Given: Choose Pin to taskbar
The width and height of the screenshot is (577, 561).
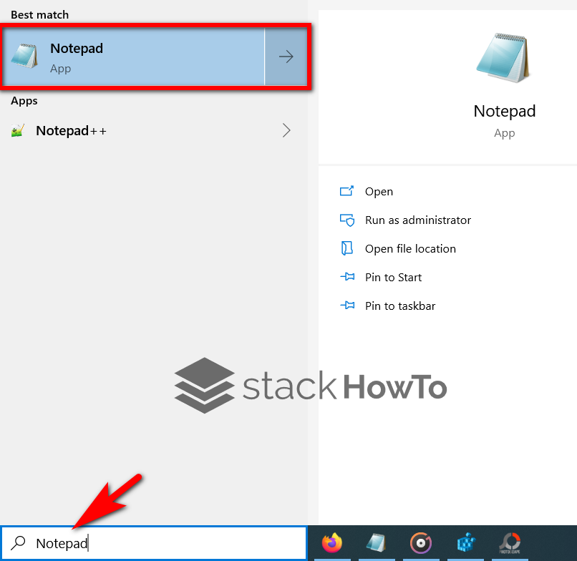Looking at the screenshot, I should pyautogui.click(x=400, y=306).
